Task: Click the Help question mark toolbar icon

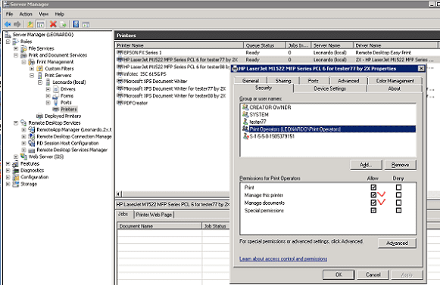Action: pos(76,24)
